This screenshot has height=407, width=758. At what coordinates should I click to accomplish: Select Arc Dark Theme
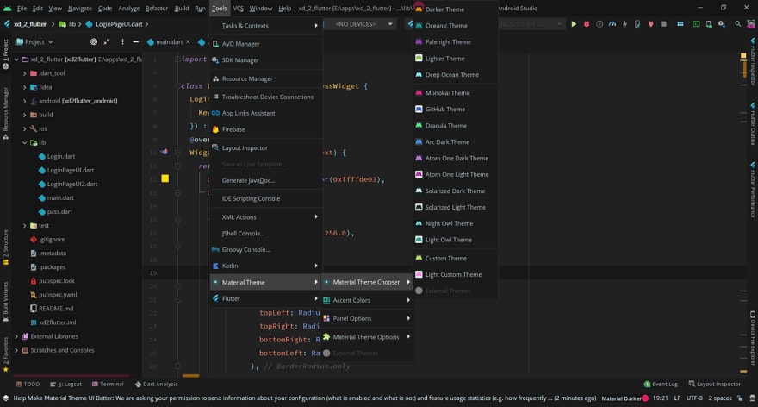(x=456, y=142)
